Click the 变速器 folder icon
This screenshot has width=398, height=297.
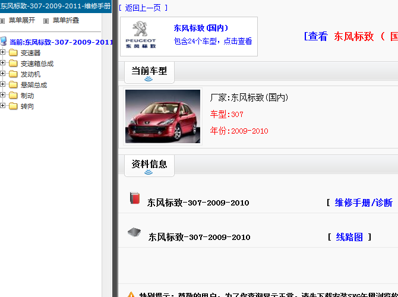tap(13, 52)
